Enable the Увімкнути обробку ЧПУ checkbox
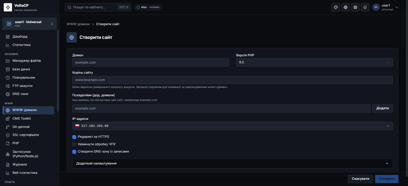Viewport: 408px width, 186px height. click(74, 144)
